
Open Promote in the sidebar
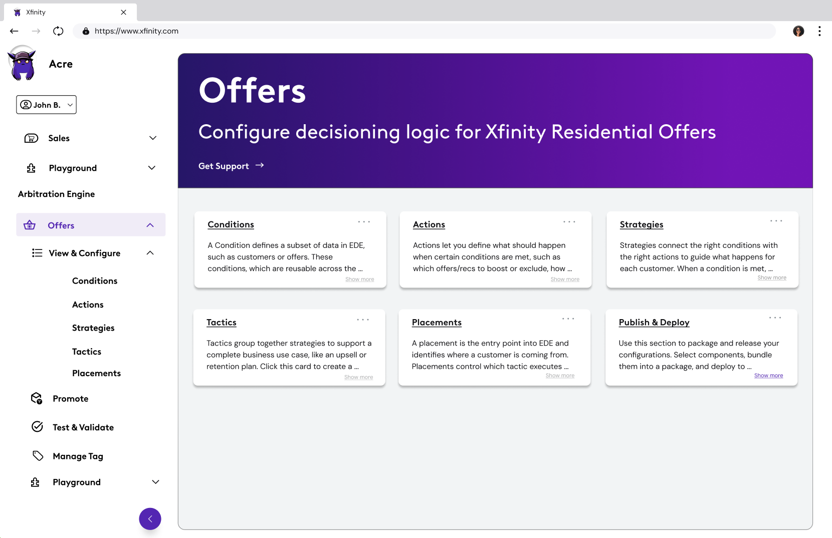(x=71, y=399)
